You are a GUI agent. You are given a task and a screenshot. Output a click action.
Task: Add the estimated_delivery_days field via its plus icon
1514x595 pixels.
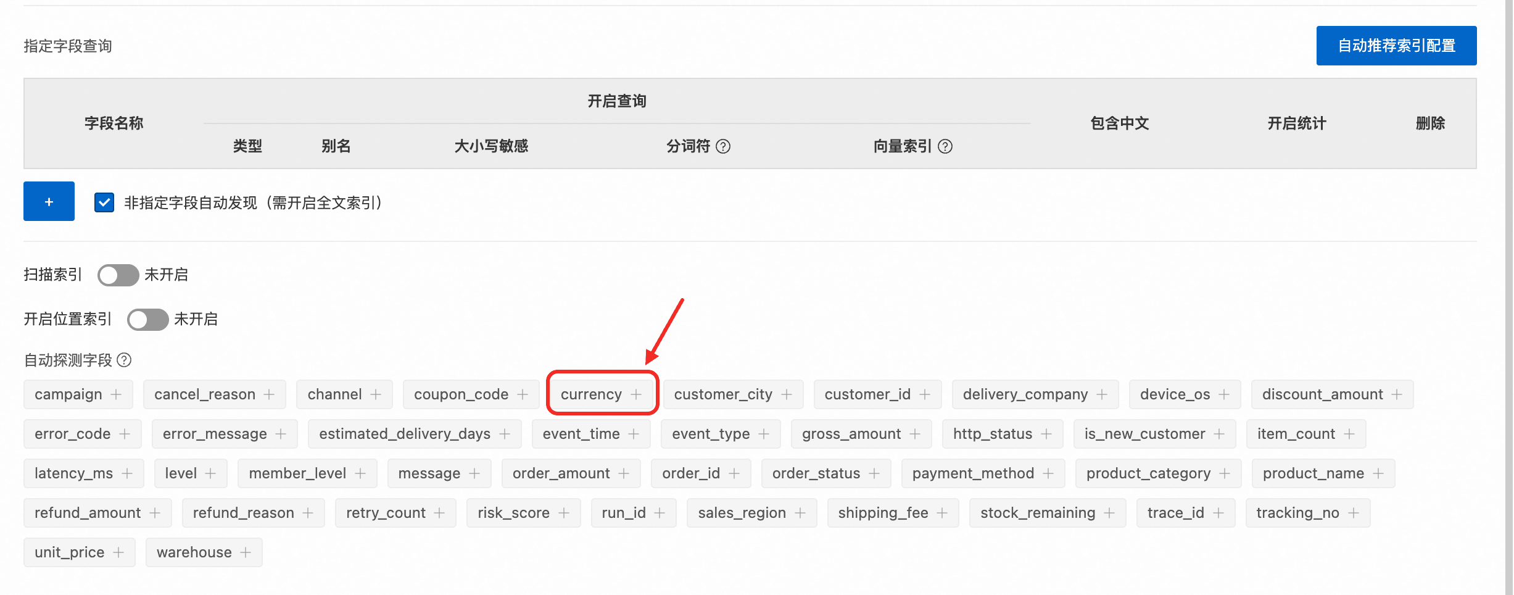coord(505,434)
